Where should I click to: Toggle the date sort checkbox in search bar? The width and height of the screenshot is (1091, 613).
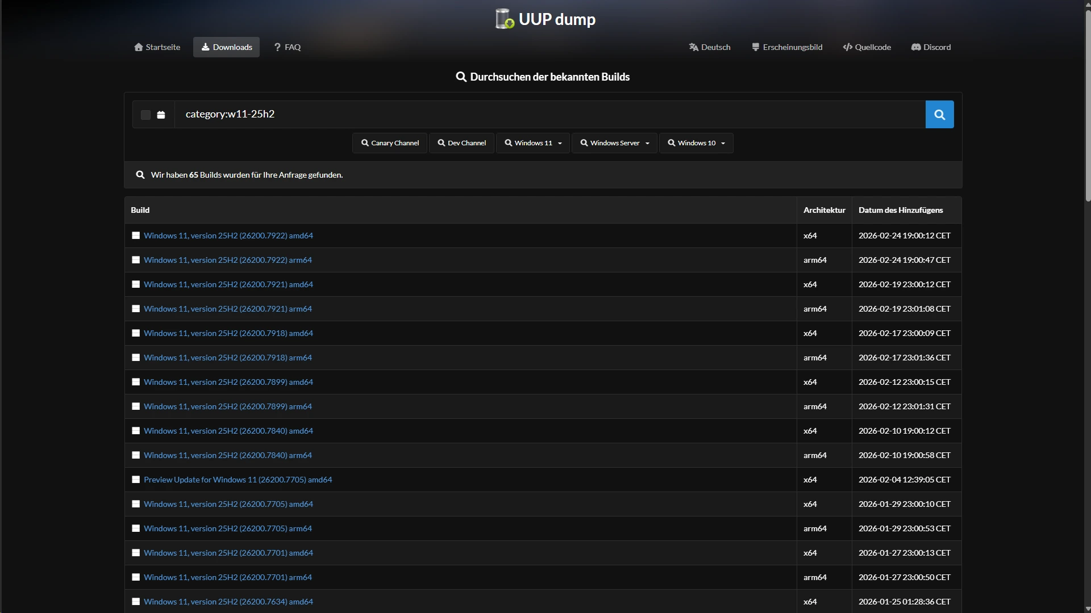(145, 115)
